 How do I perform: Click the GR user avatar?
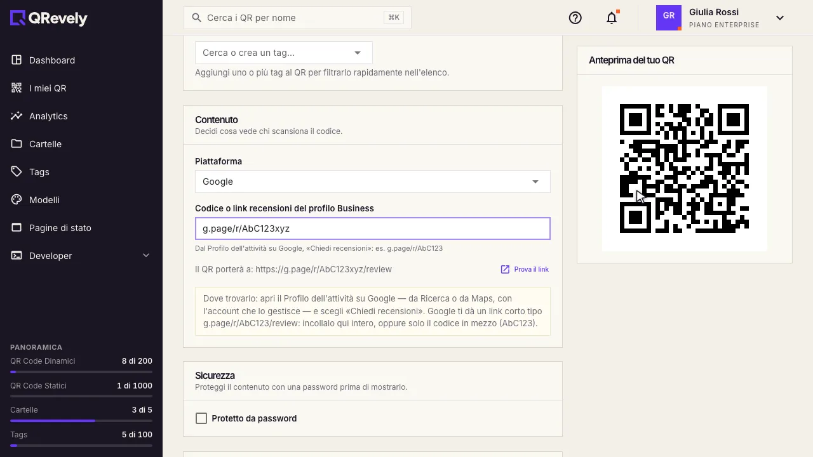point(669,18)
